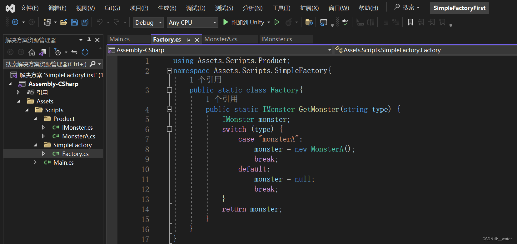
Task: Go to next bookmark icon
Action: 432,22
